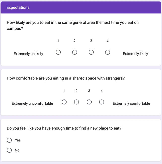
Task: Click the shared space with strangers question text
Action: point(65,78)
